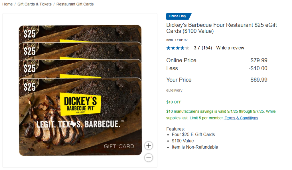The height and width of the screenshot is (170, 292).
Task: Open Restaurant Gift Cards breadcrumb
Action: click(x=75, y=4)
